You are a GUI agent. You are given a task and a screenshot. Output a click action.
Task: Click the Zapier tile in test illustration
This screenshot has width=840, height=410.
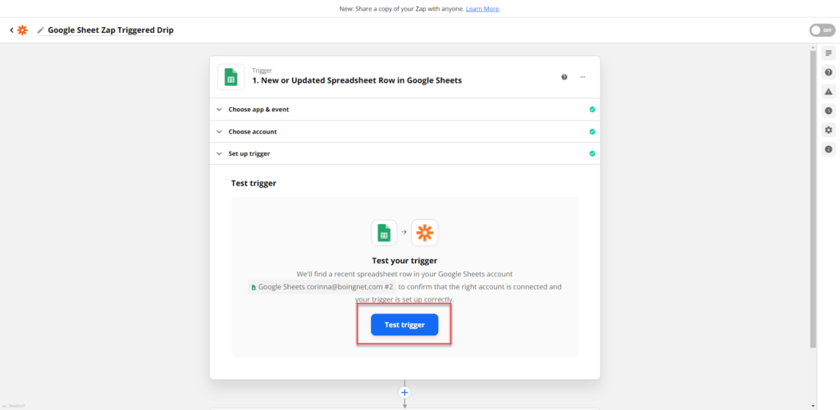[x=425, y=233]
